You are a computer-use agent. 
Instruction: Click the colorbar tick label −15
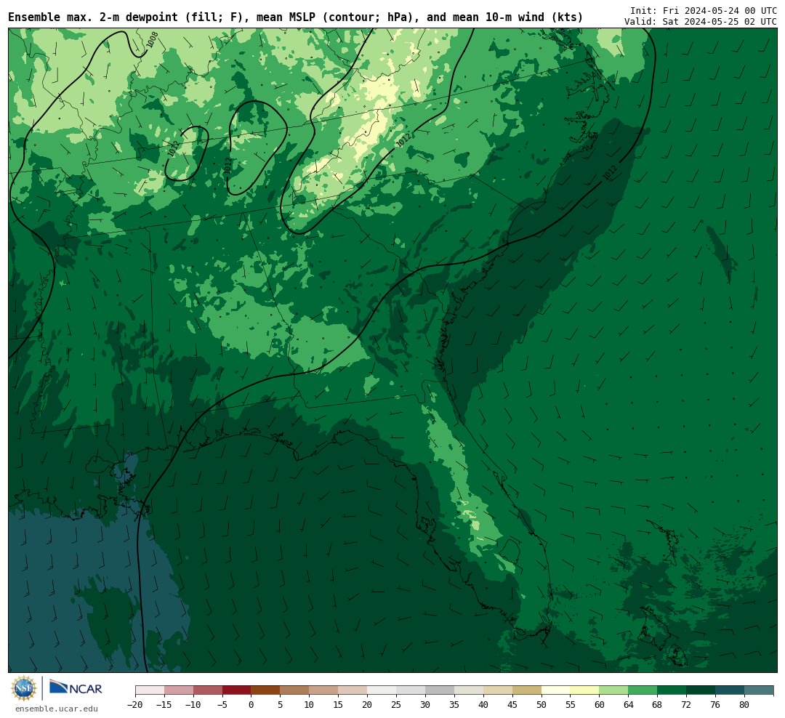(164, 704)
